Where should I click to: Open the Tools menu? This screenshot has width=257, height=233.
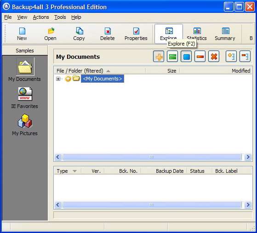point(60,17)
